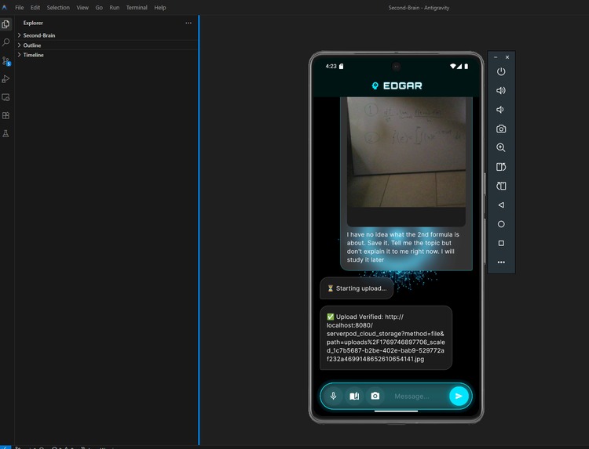Screen dimensions: 589x449
Task: Tap the cyan send button
Action: tap(459, 396)
